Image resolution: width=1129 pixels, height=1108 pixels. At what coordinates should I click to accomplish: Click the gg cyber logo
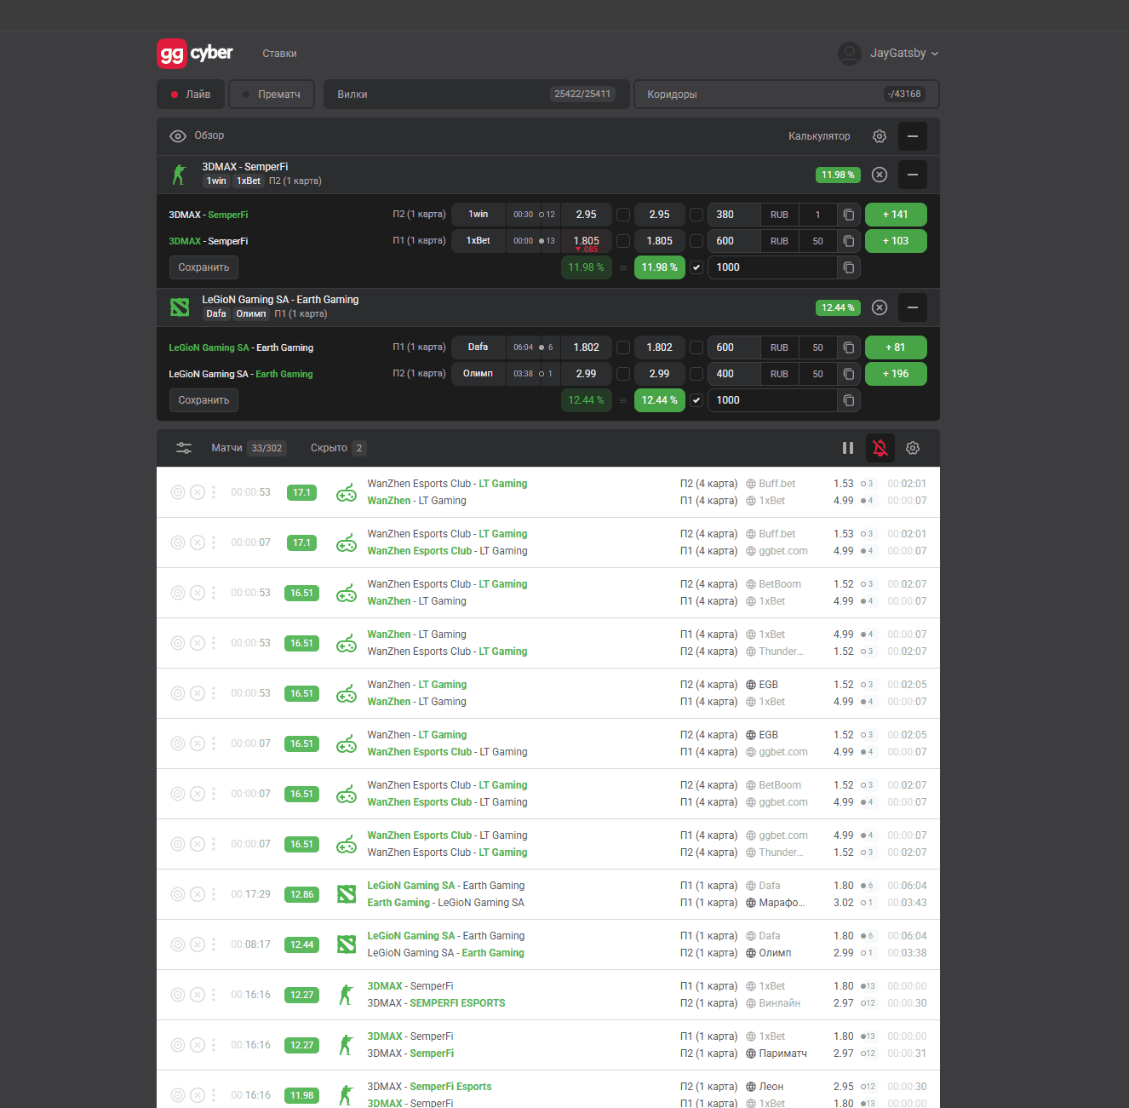coord(195,54)
